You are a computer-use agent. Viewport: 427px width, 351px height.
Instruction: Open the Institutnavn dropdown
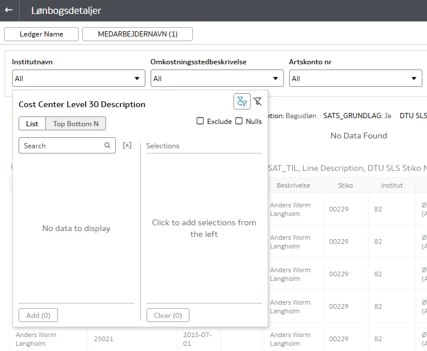[x=79, y=78]
